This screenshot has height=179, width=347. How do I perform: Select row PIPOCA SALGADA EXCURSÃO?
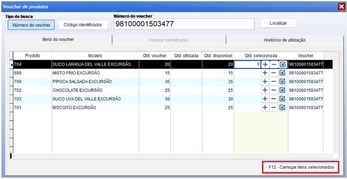click(173, 81)
